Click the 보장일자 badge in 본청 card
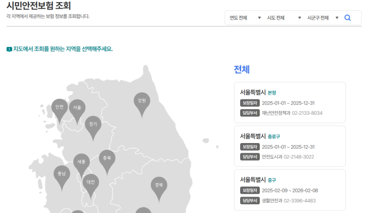Screen dimensions: 371x213 (250, 103)
